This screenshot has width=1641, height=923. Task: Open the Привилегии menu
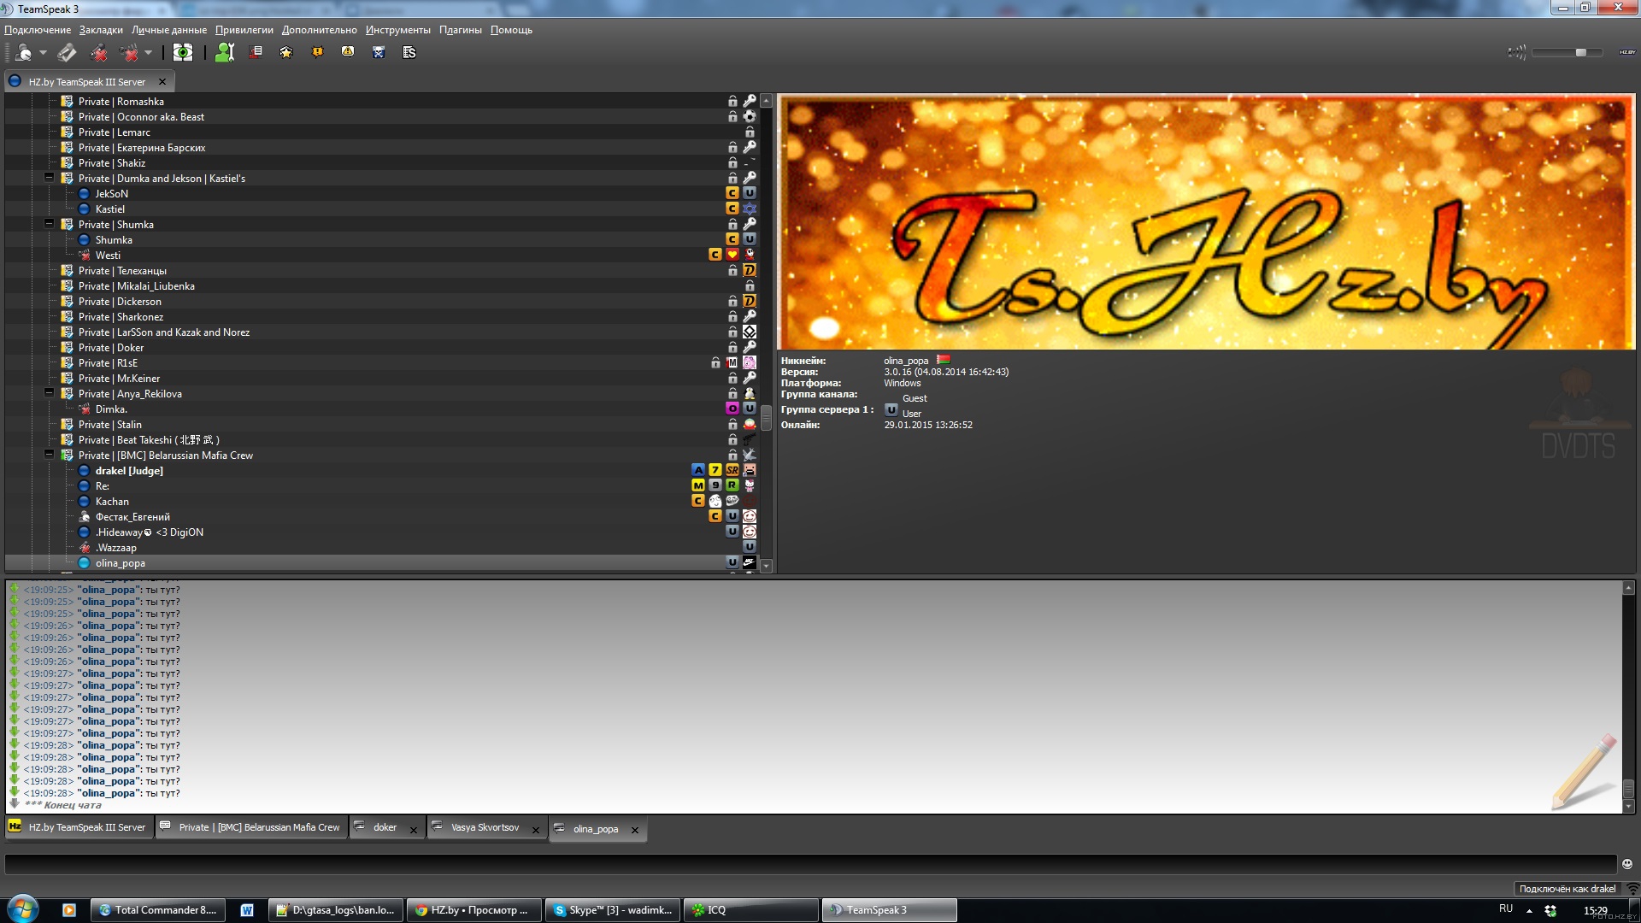[x=244, y=30]
